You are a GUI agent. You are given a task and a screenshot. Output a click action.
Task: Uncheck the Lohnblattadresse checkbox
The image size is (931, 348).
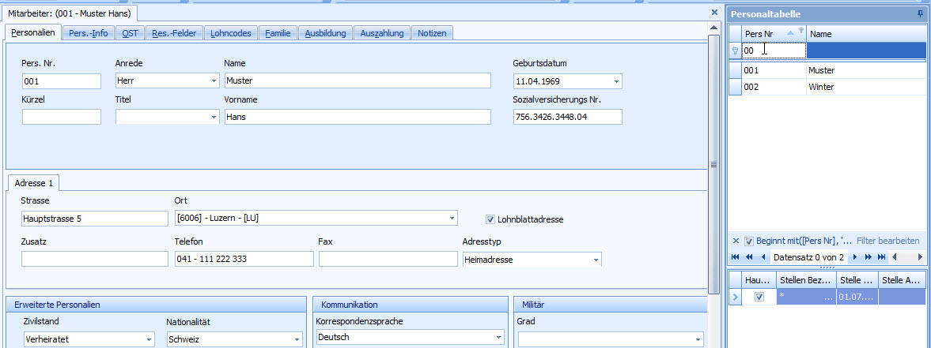(x=490, y=219)
